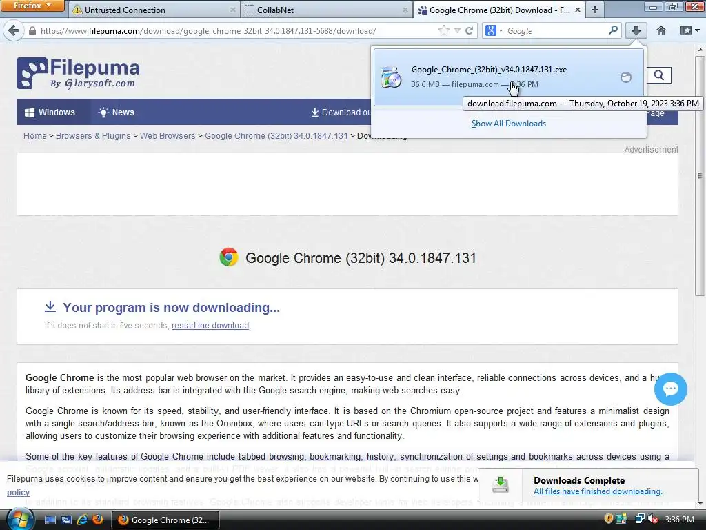Click the Filepuma site search magnifier button

[658, 75]
